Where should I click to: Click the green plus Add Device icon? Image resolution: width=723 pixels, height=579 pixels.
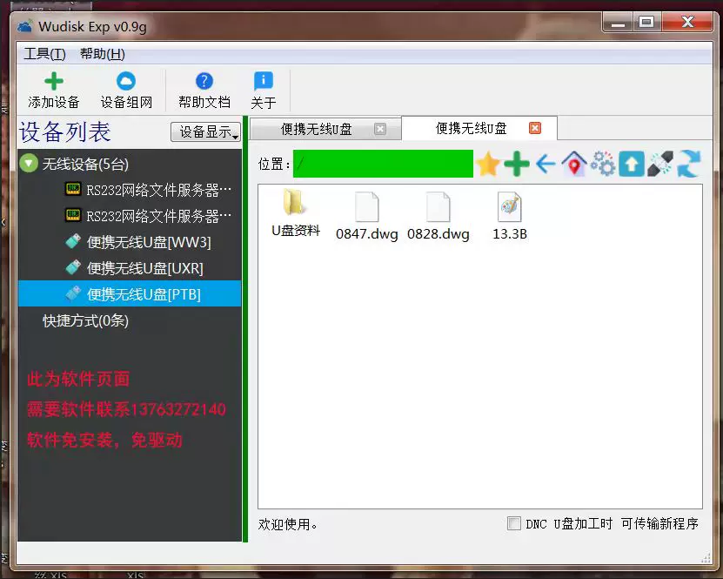(x=53, y=81)
